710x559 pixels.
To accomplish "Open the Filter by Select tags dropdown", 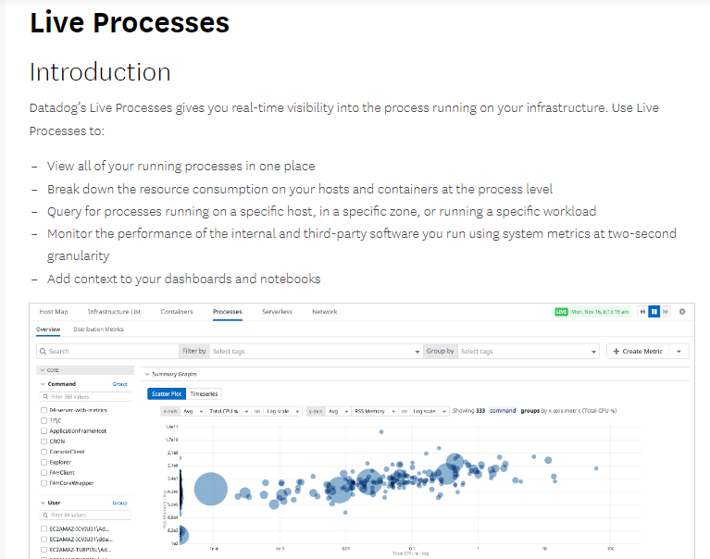I will point(316,352).
